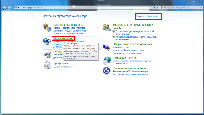Click the Специальные возможности icon
Screen dimensions: 204x115
click(106, 71)
